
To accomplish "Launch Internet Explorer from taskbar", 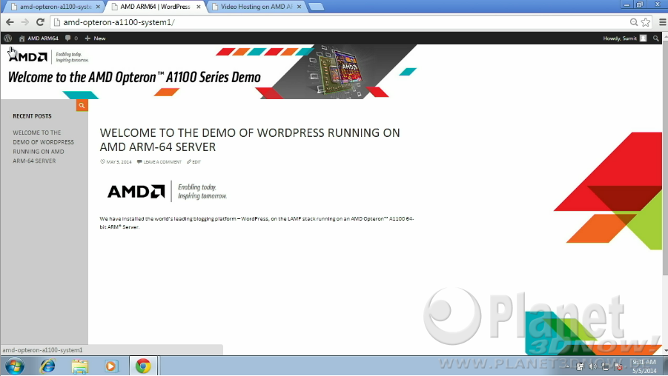I will pyautogui.click(x=47, y=366).
